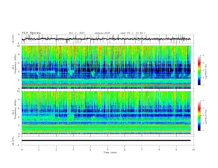Screen dimensions: 218x168
Task: Click the "-7" label on ch.2 colorbar
Action: coord(203,131)
